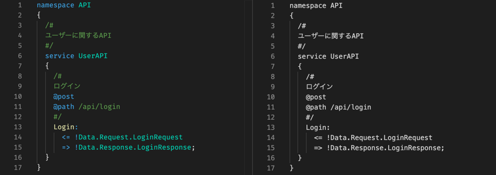The height and width of the screenshot is (175, 496).
Task: Click line number 14 in the right editor
Action: (x=270, y=138)
